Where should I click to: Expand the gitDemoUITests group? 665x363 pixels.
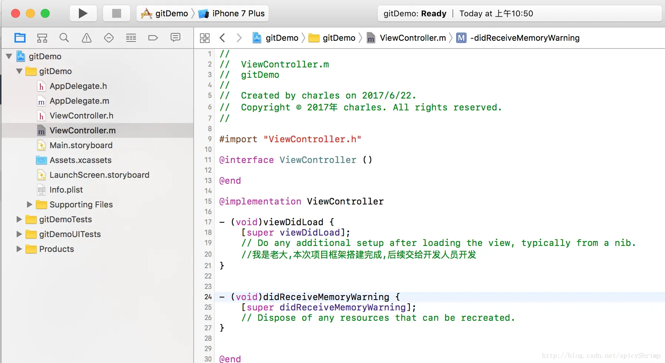[19, 234]
